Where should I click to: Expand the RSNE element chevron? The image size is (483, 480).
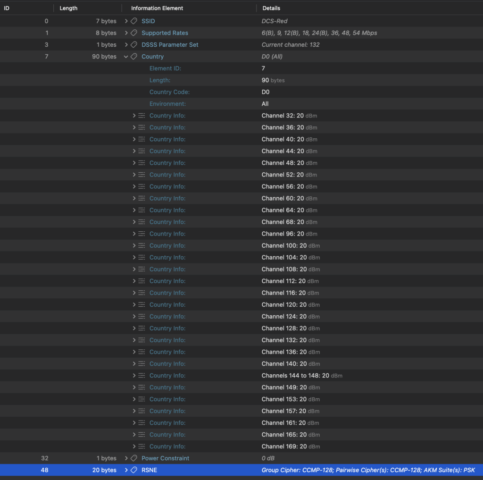pyautogui.click(x=126, y=470)
